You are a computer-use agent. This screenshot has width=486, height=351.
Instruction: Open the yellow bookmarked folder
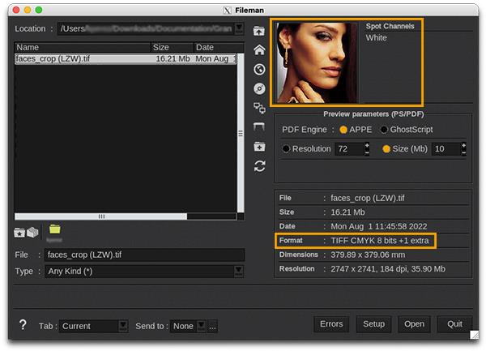click(54, 229)
